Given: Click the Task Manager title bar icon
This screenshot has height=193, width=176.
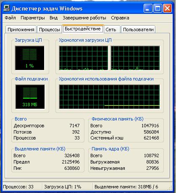Looking at the screenshot, I should coord(7,8).
